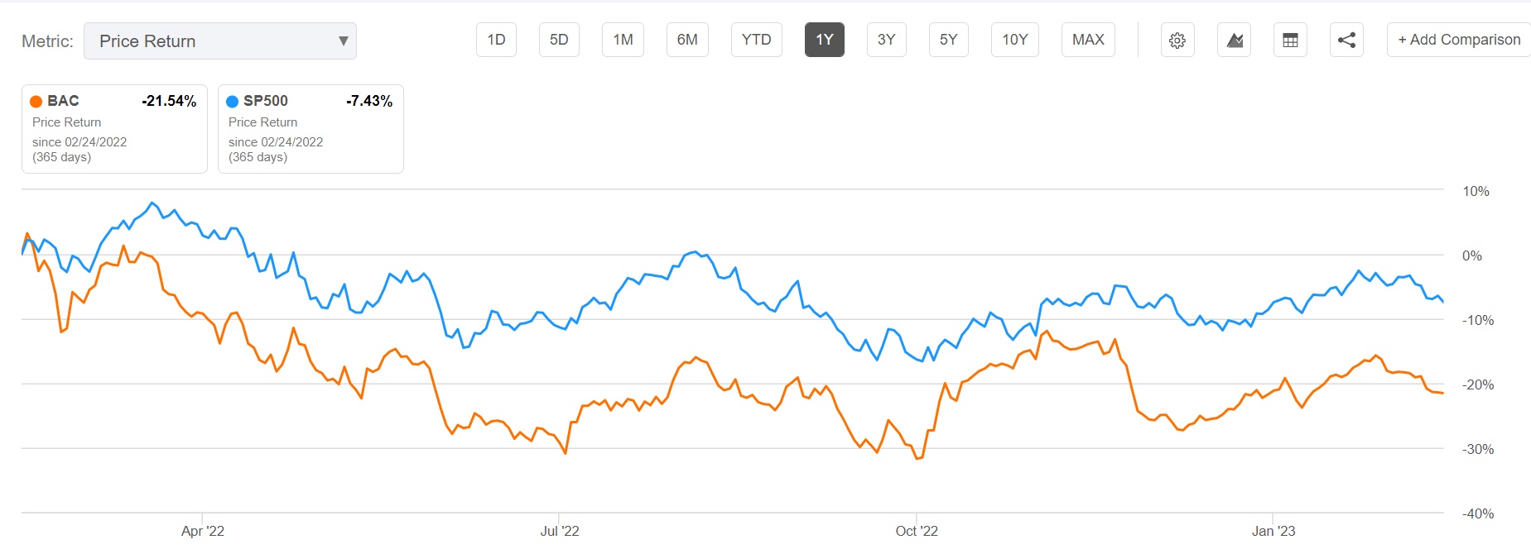Select the 5Y time range
Screen dimensions: 1531x554
(948, 40)
